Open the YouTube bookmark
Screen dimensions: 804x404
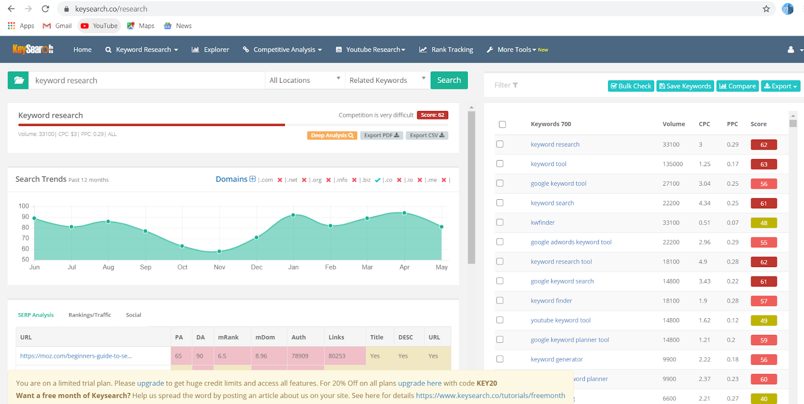point(99,26)
